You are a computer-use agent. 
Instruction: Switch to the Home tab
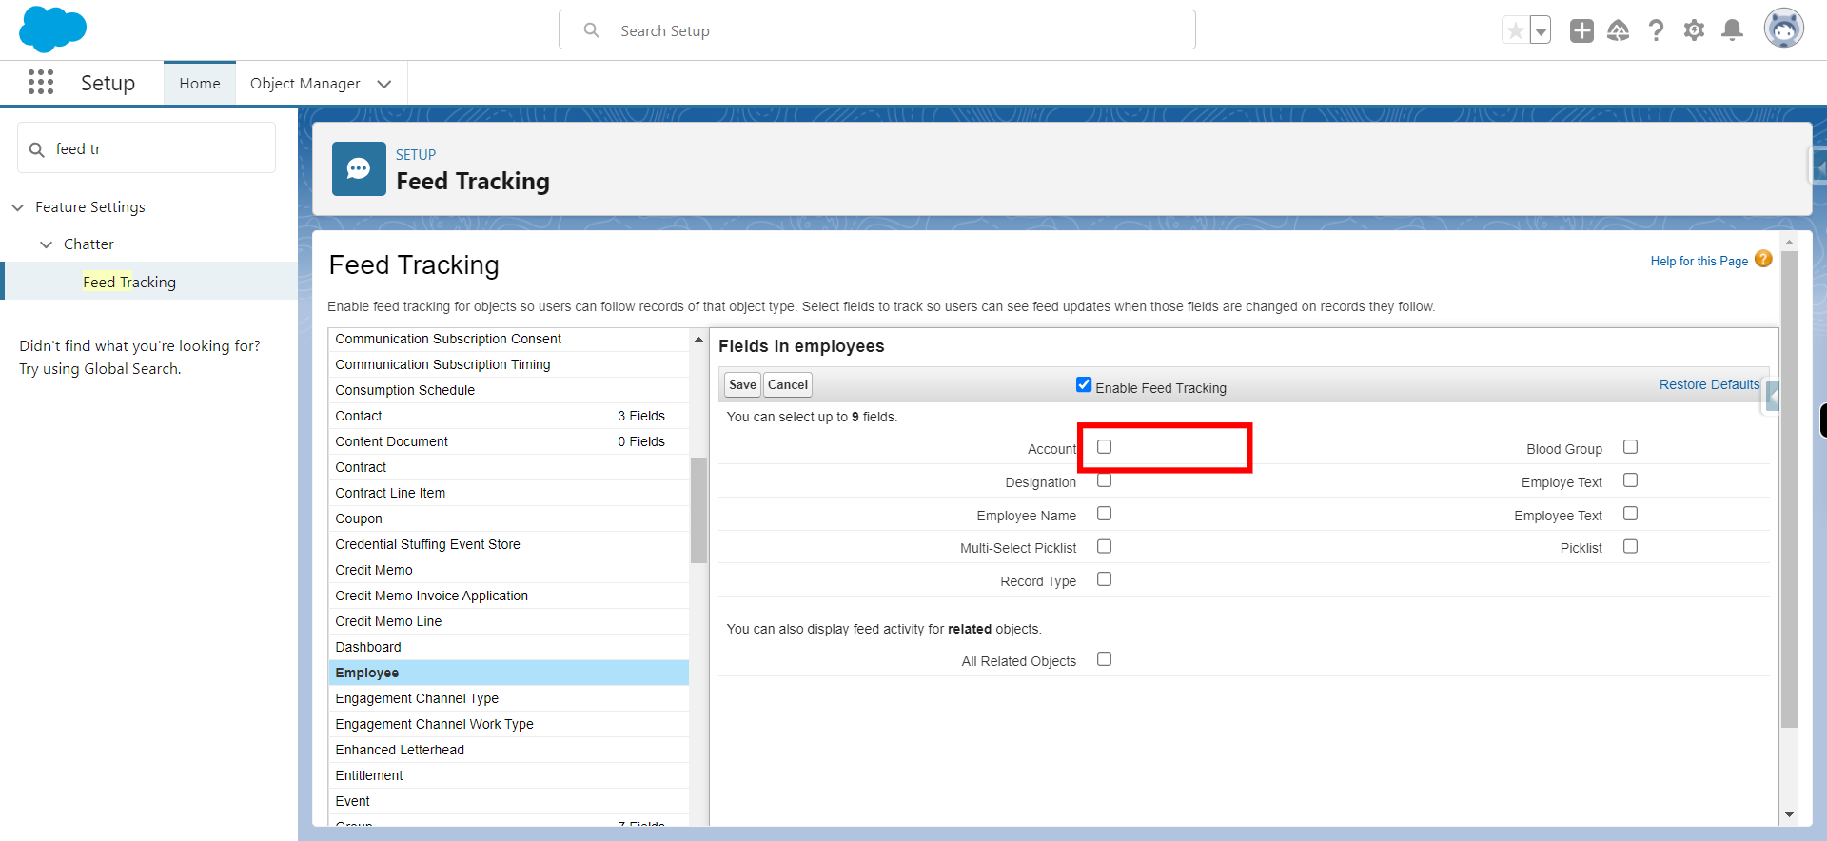click(200, 84)
